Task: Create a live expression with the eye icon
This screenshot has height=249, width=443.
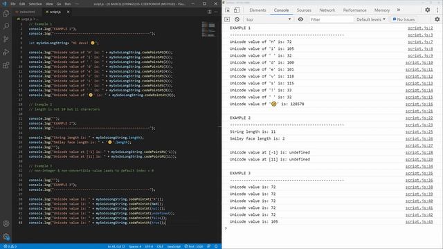Action: [300, 19]
